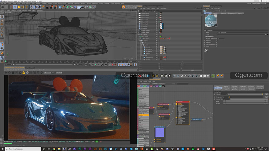269x151 pixels.
Task: Jump to the start of the timeline
Action: pos(86,65)
